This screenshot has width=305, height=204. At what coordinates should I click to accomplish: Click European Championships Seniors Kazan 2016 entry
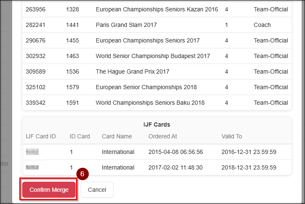click(157, 9)
